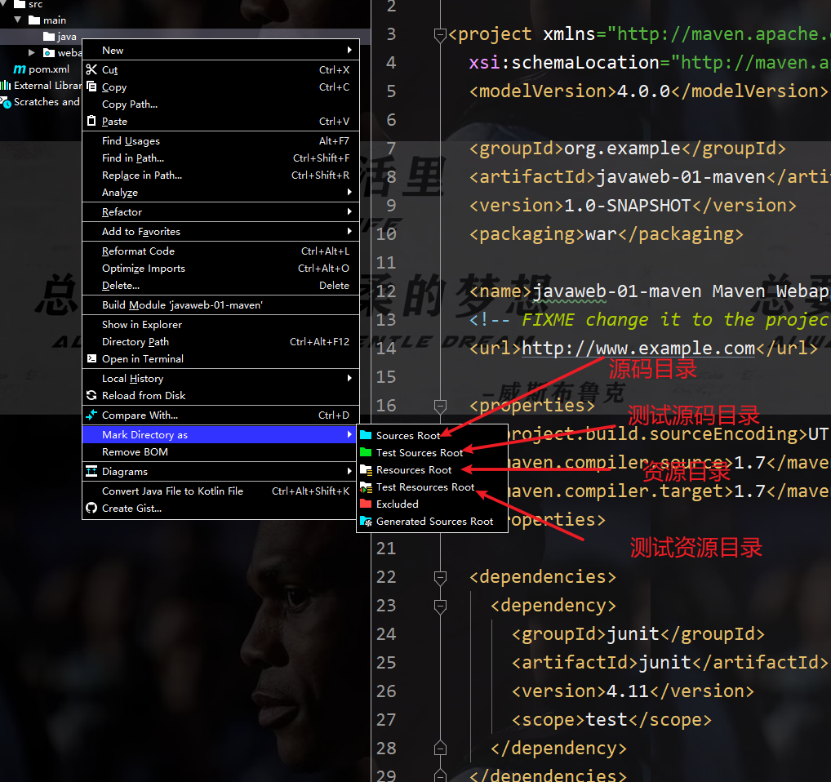Click the Resources Root folder icon
Screen dimensions: 831x782
[366, 469]
